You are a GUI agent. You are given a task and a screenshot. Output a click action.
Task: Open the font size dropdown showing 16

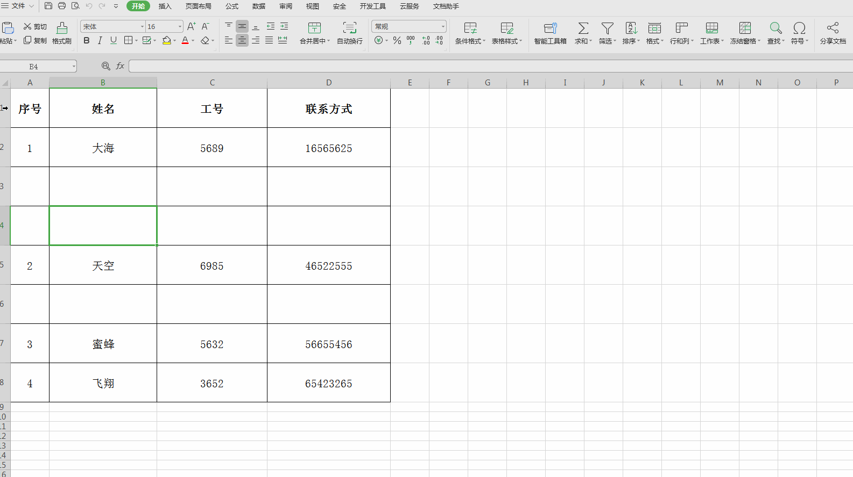(x=180, y=26)
